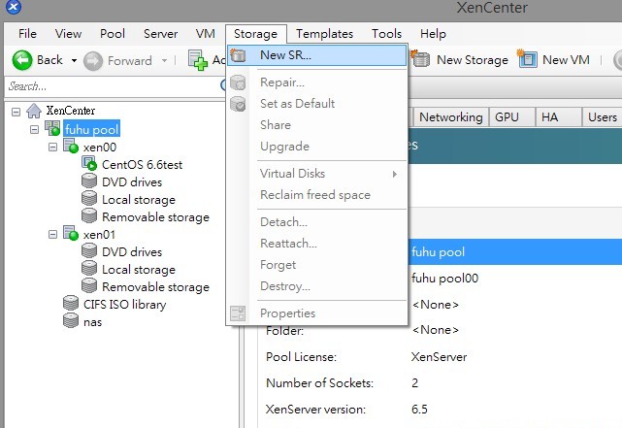This screenshot has height=428, width=622.
Task: Select CentOS 6.6test in the tree
Action: pos(142,165)
